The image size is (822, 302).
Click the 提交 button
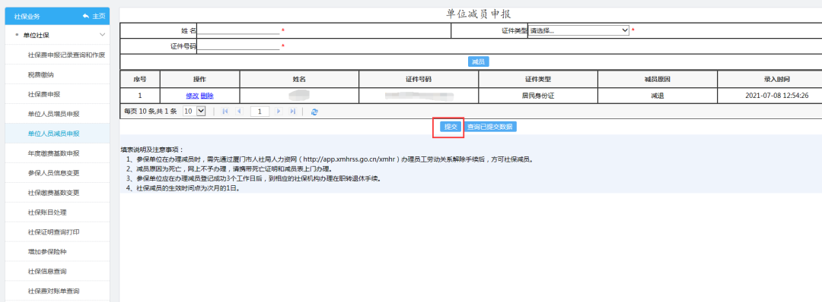451,127
